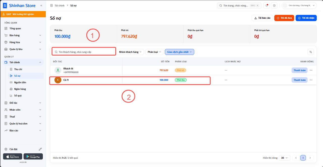Screen dimensions: 323x167
Task: Expand the Quản lý hoá đơn menu
Action: (23, 124)
